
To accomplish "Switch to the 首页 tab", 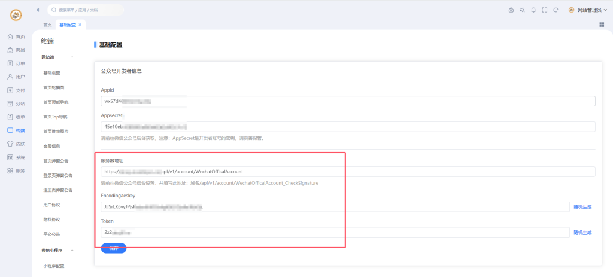I will click(x=47, y=25).
